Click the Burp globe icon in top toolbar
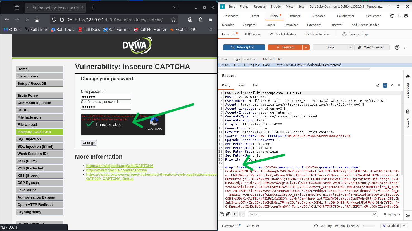This screenshot has width=412, height=231. click(392, 16)
